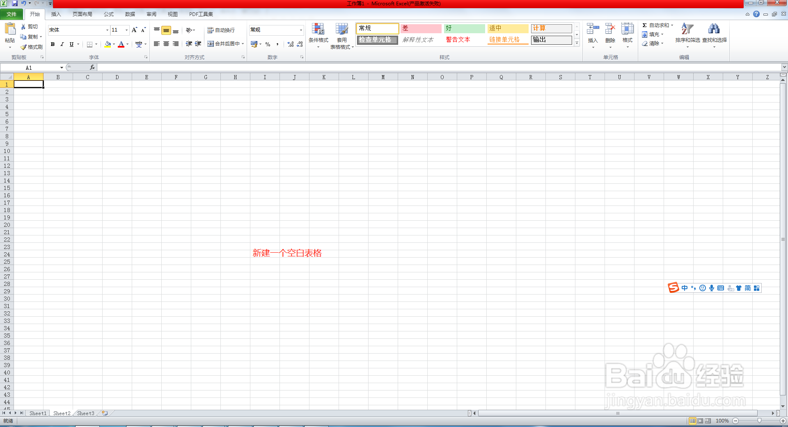Toggle top vertical alignment
Screen dimensions: 788x427
click(x=157, y=30)
